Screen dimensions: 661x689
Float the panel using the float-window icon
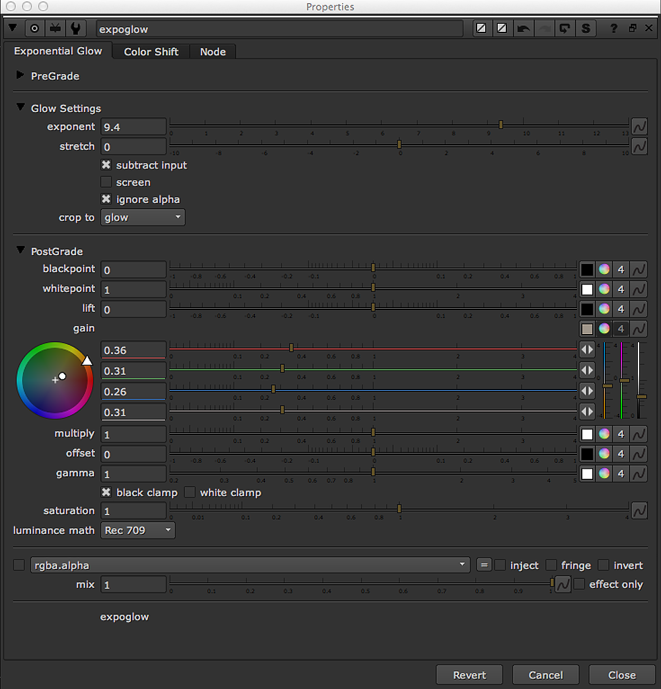[633, 28]
